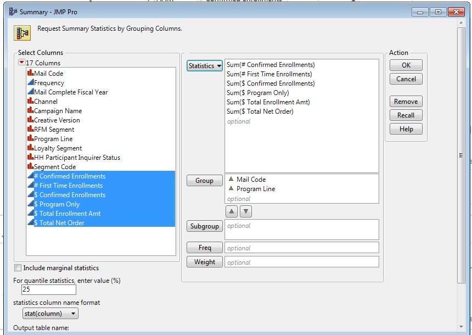472x335 pixels.
Task: Click the continuous icon beside Frequency column
Action: click(x=30, y=82)
